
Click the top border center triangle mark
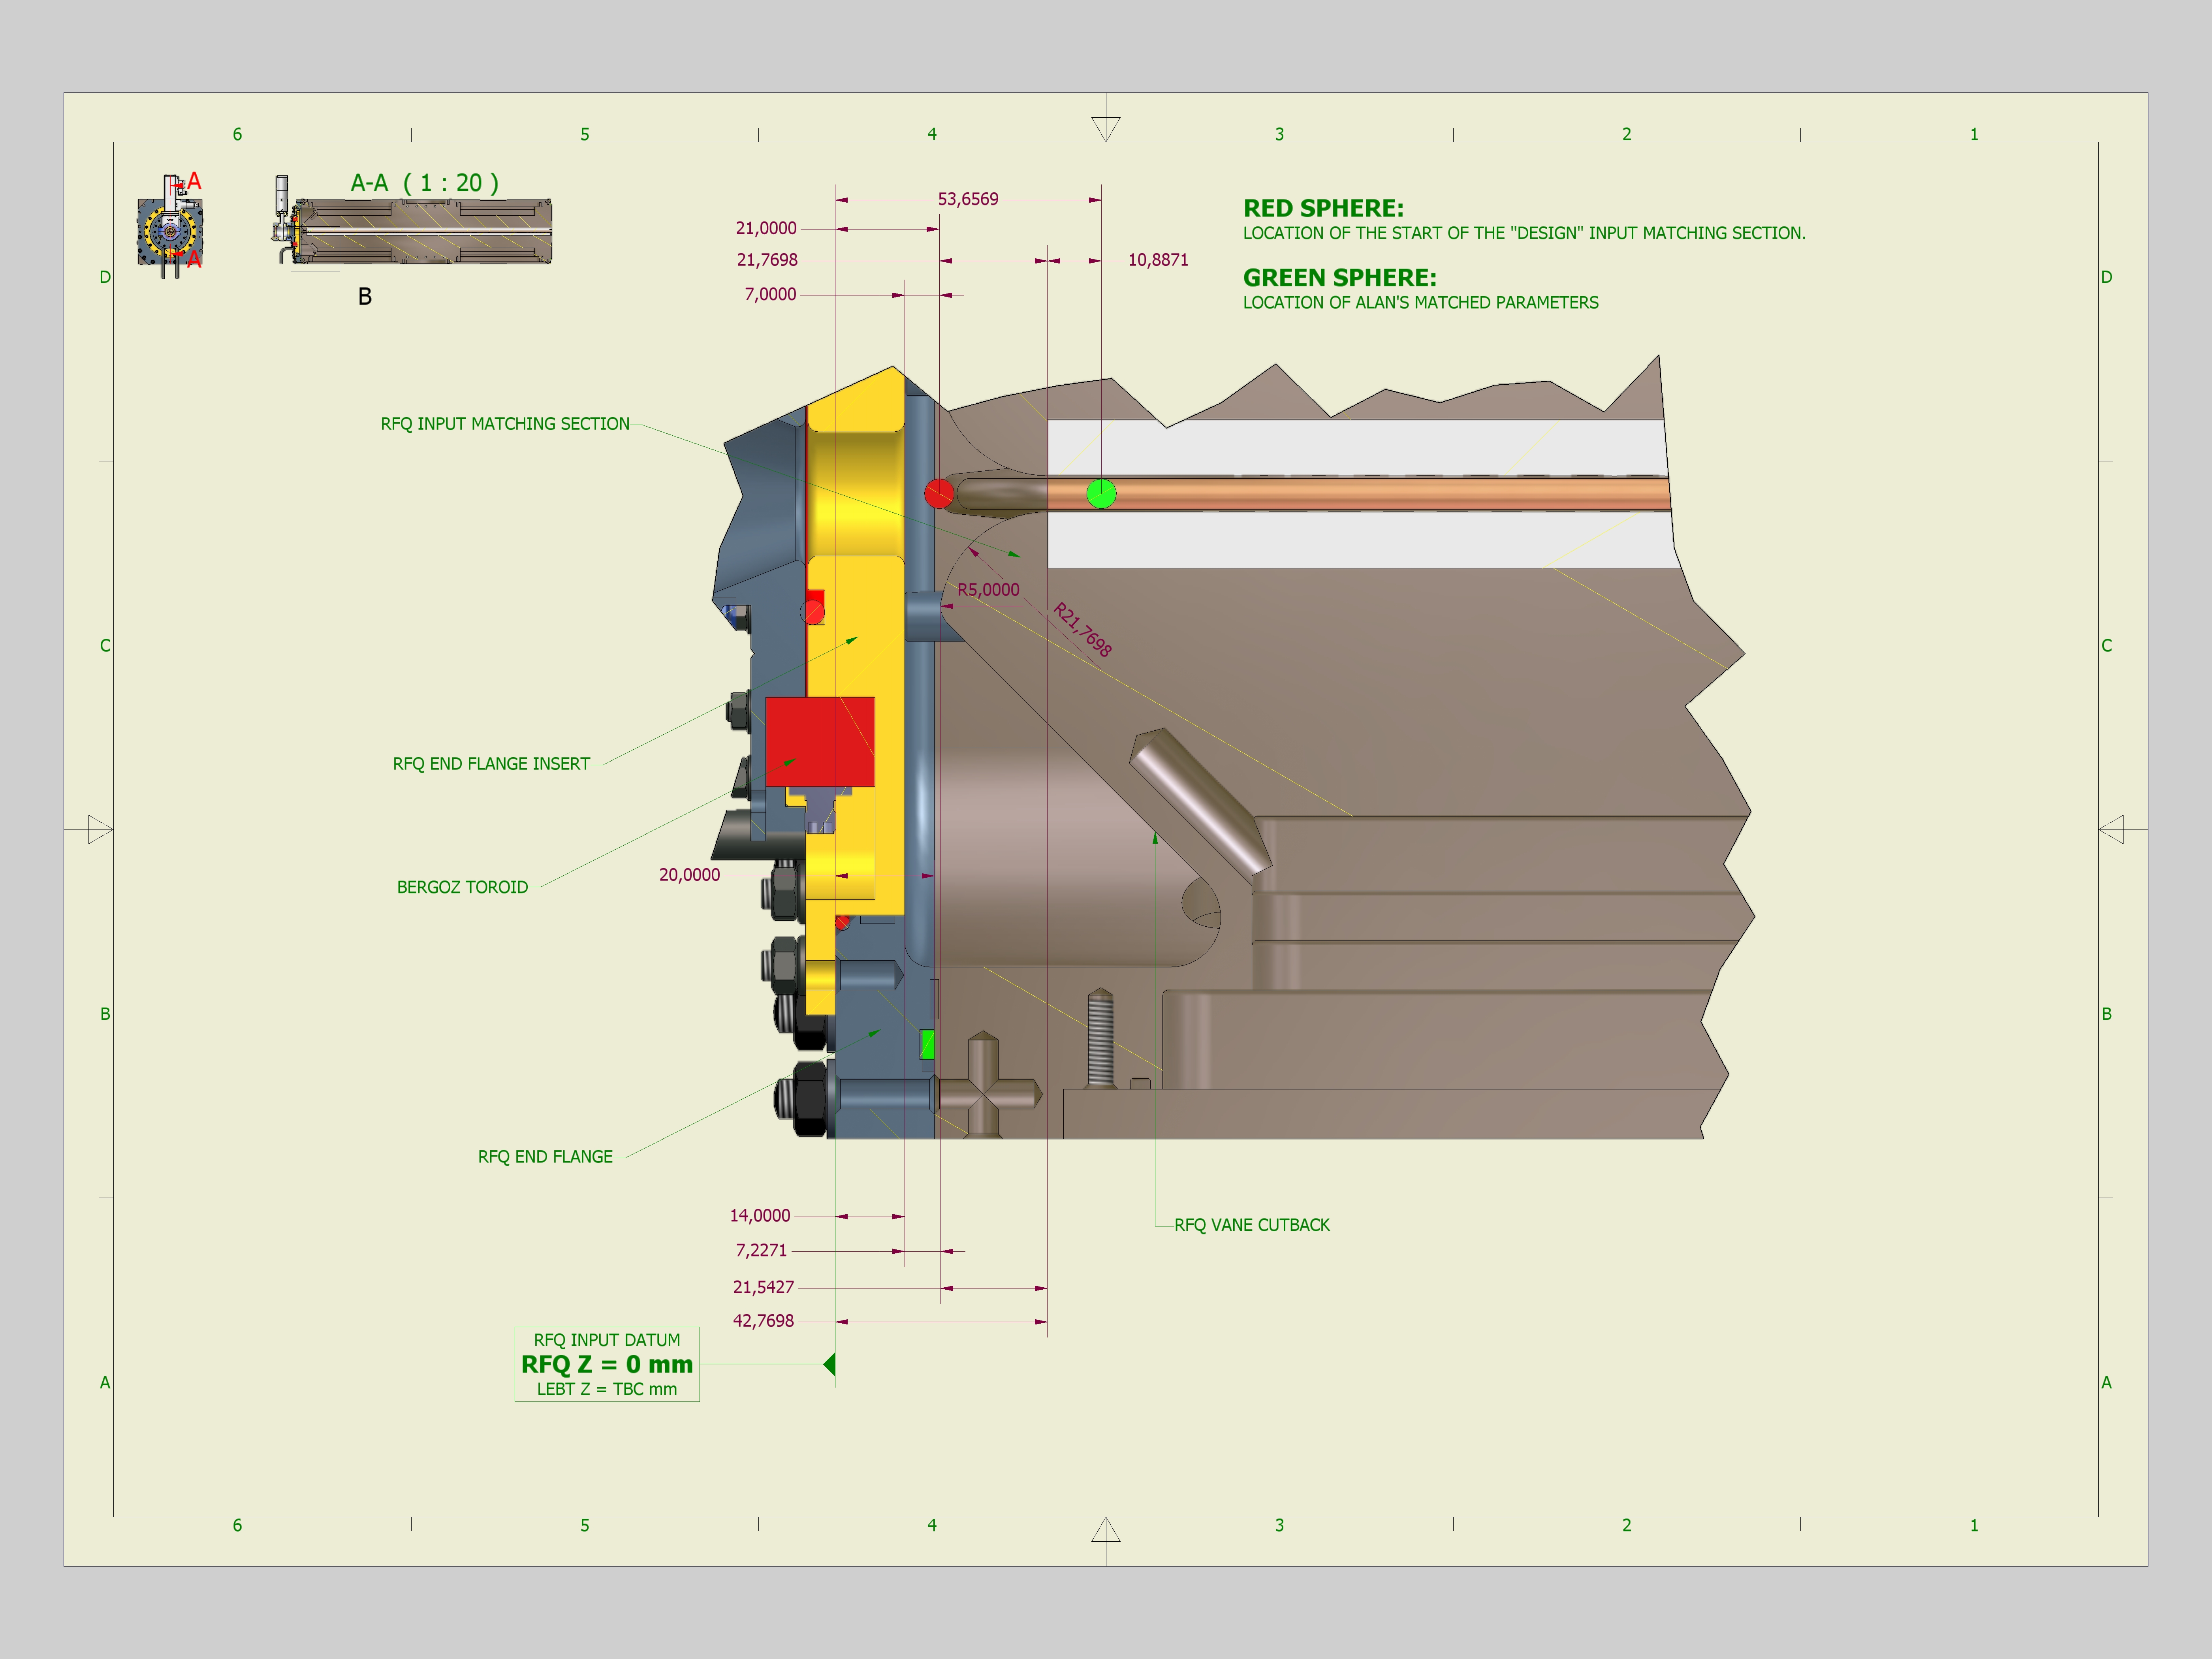coord(1106,129)
